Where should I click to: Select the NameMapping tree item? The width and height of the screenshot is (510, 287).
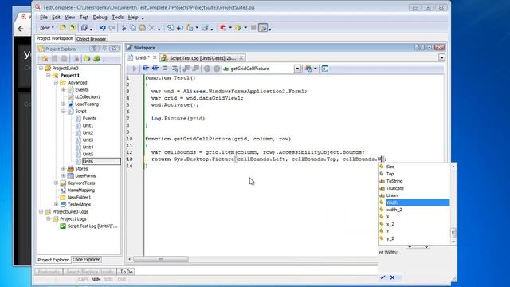[x=81, y=190]
